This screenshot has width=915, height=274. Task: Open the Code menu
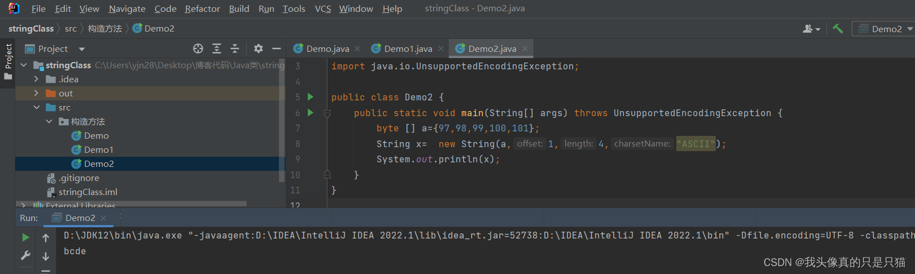(x=165, y=8)
